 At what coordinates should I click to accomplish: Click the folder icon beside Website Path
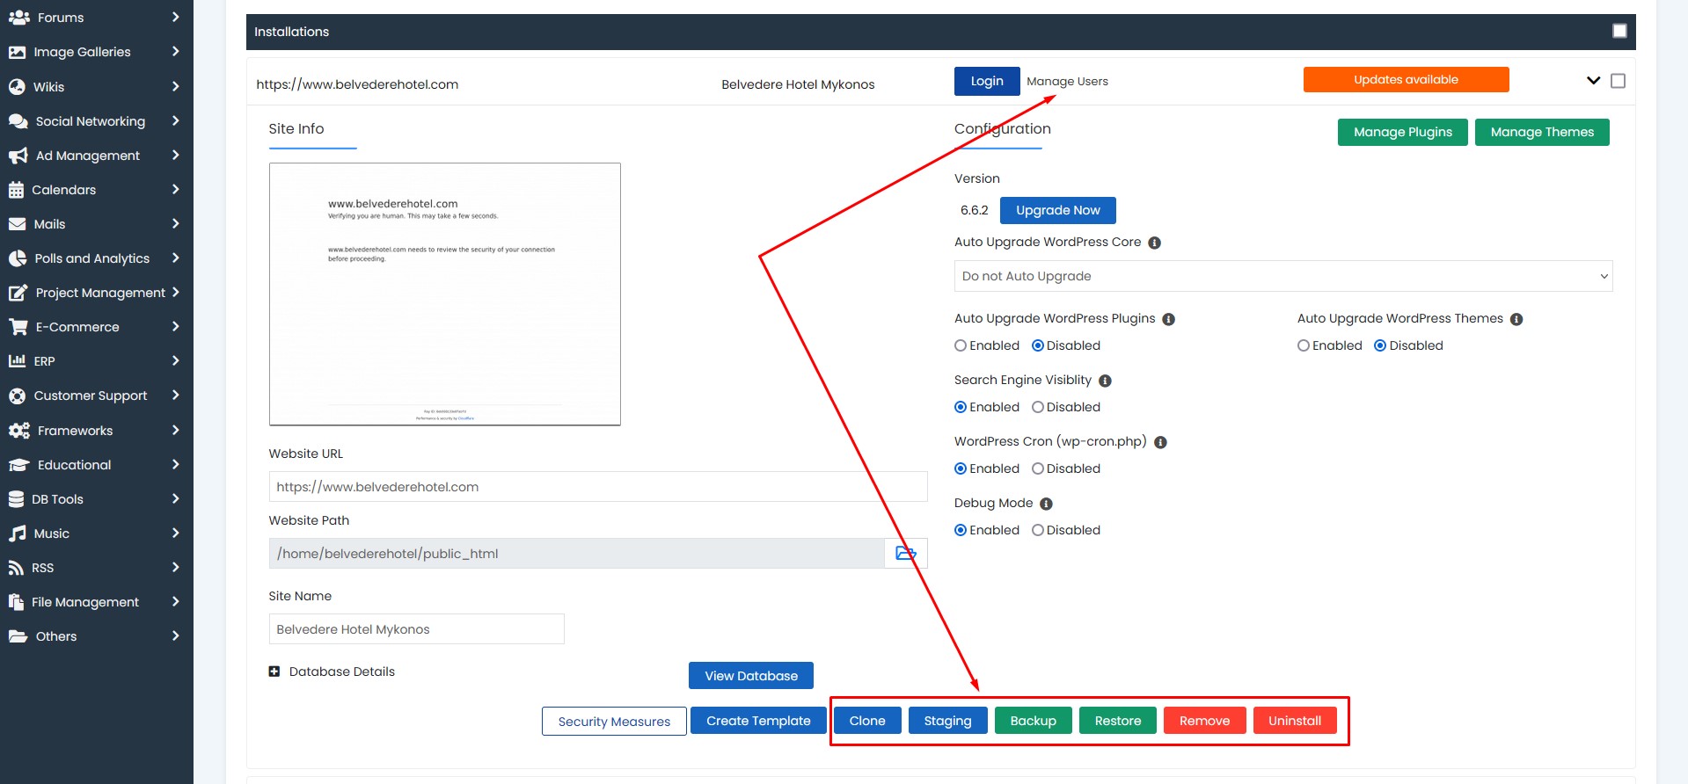[905, 554]
